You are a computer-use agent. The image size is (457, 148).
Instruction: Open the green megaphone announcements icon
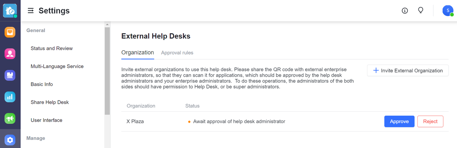click(x=10, y=118)
